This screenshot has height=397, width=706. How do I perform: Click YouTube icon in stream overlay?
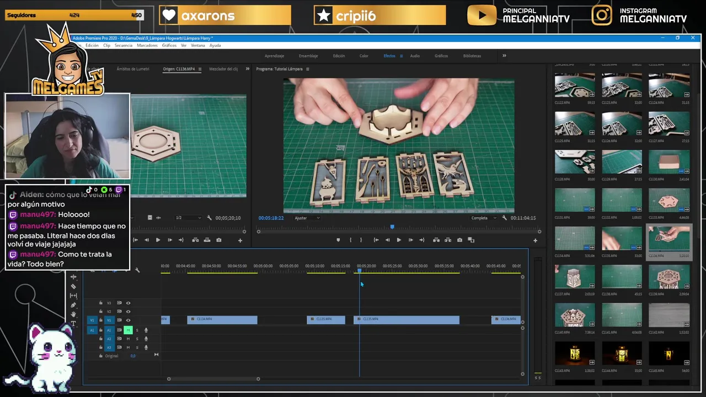[482, 15]
